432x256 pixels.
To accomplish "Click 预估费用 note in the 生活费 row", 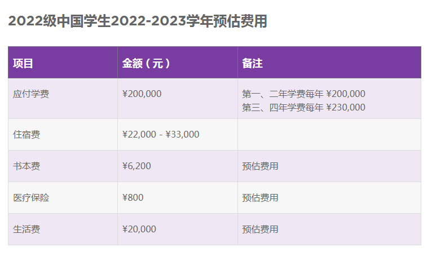I will [x=260, y=229].
